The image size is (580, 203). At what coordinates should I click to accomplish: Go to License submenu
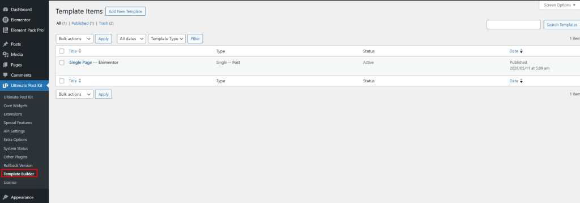tap(10, 182)
